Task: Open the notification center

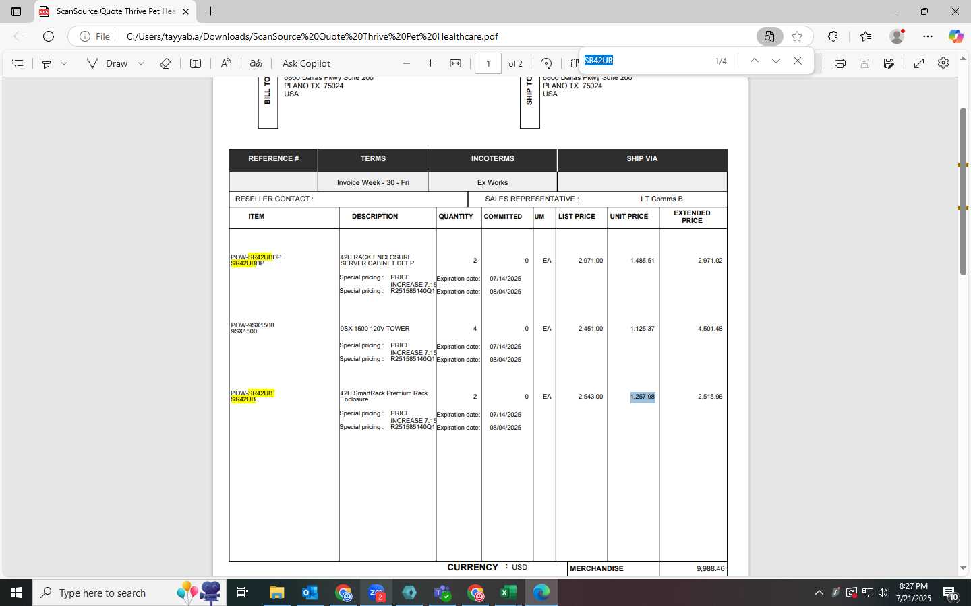Action: pos(951,593)
